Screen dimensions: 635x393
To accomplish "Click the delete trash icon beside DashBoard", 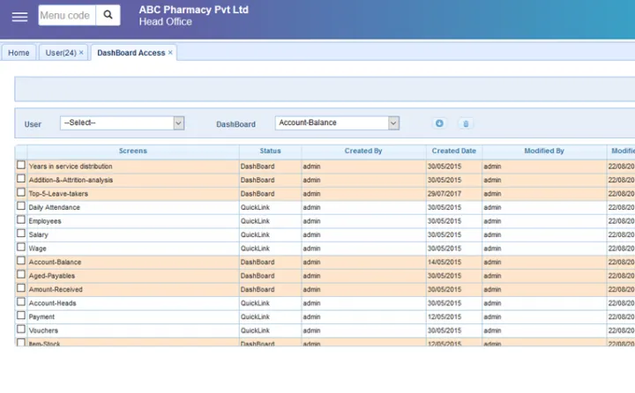I will pos(467,124).
